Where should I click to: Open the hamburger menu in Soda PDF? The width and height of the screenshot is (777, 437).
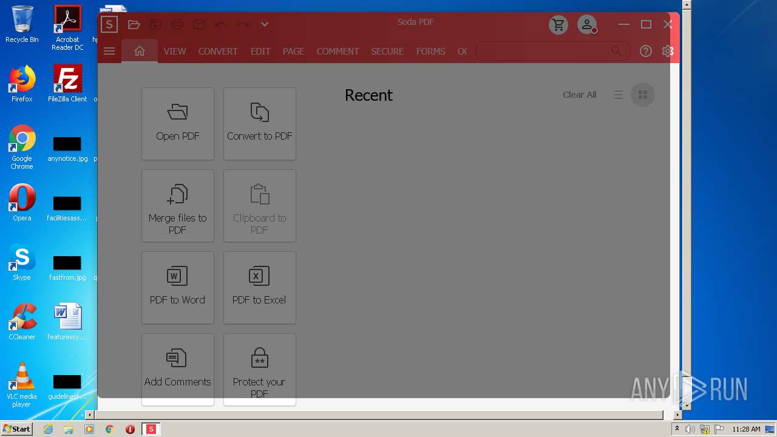109,51
